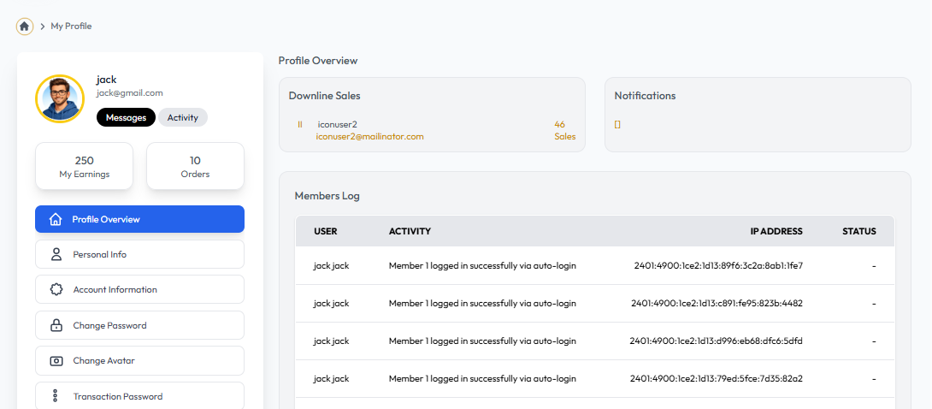
Task: Click IP address ending 7d35:82a2
Action: 717,379
